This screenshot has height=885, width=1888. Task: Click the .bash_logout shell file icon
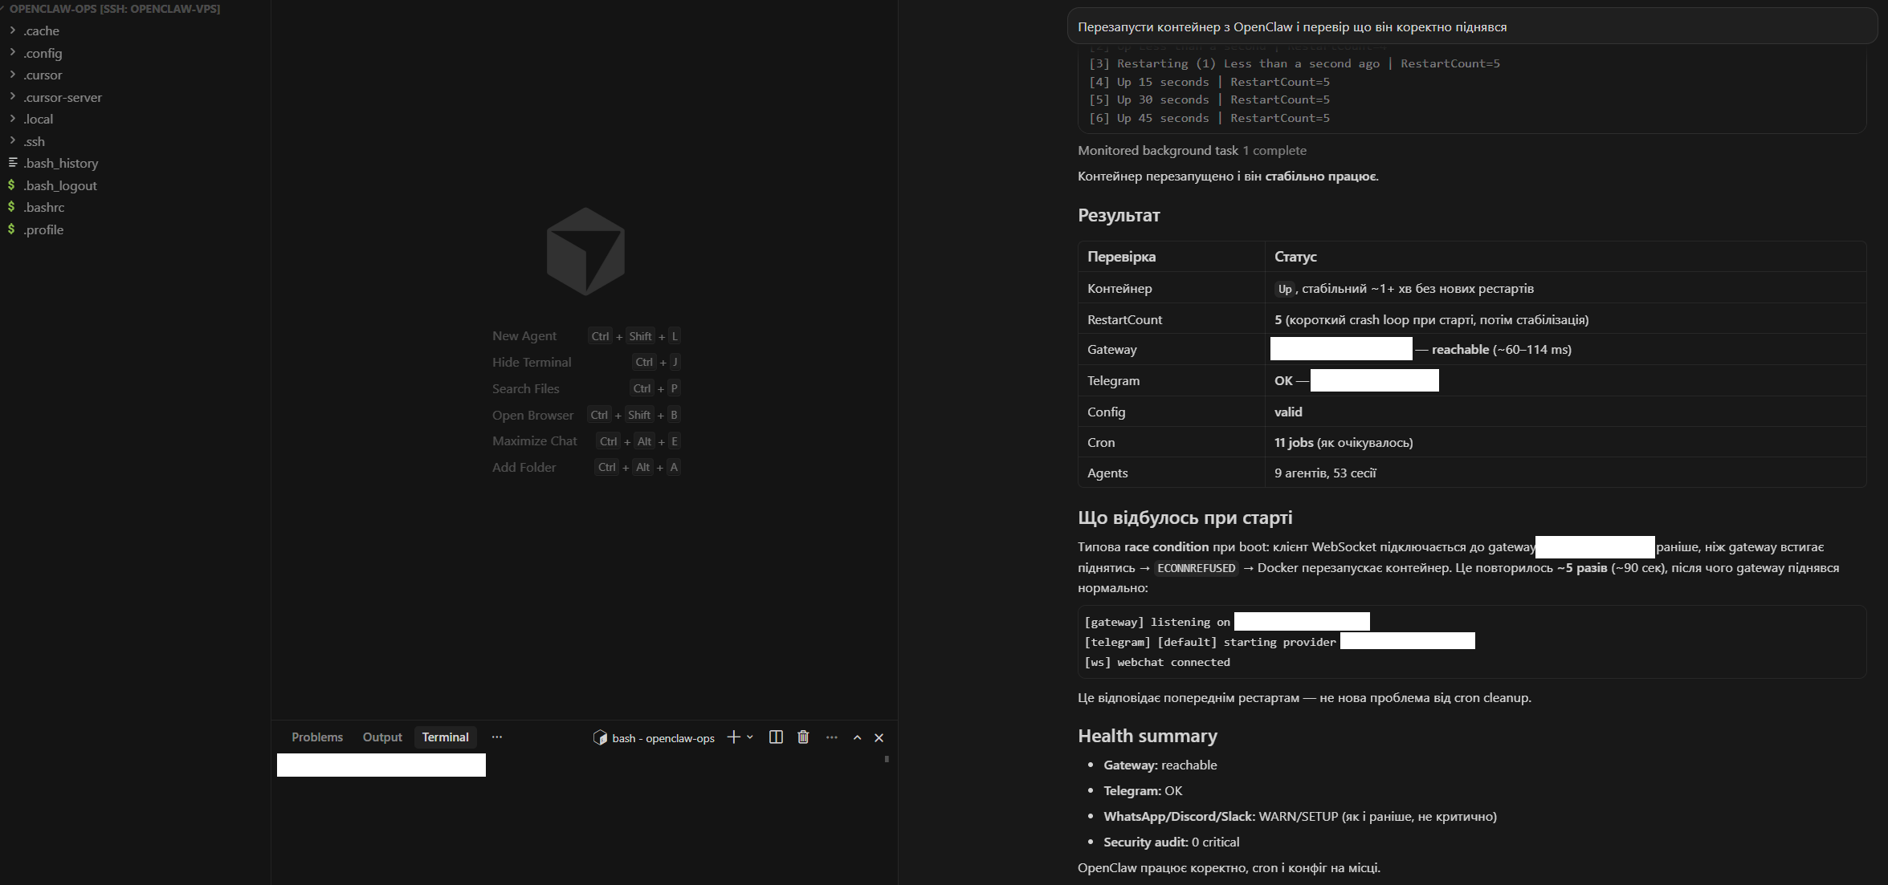click(x=11, y=185)
